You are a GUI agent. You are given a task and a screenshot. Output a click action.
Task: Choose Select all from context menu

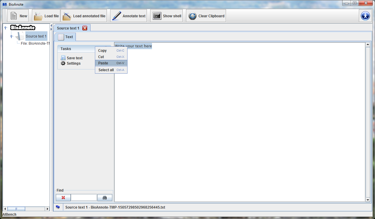106,70
